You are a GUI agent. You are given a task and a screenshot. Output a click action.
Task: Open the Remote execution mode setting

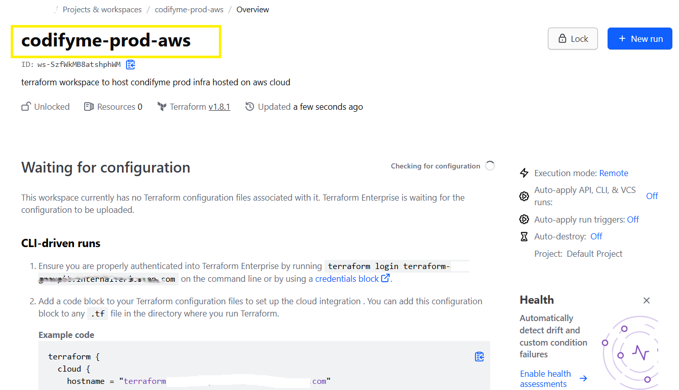pos(613,173)
